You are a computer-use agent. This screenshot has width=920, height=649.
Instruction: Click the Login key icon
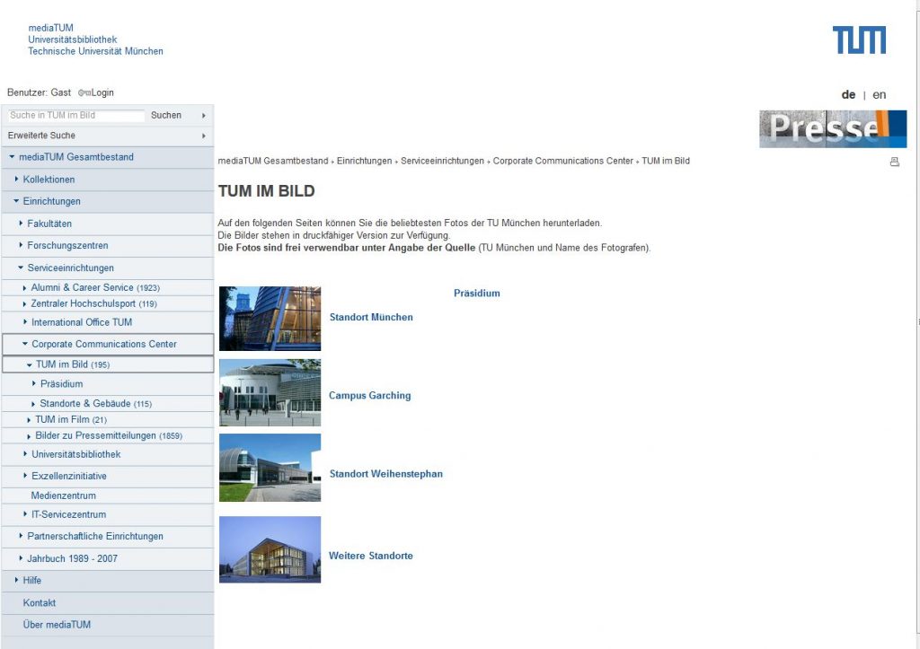coord(84,92)
